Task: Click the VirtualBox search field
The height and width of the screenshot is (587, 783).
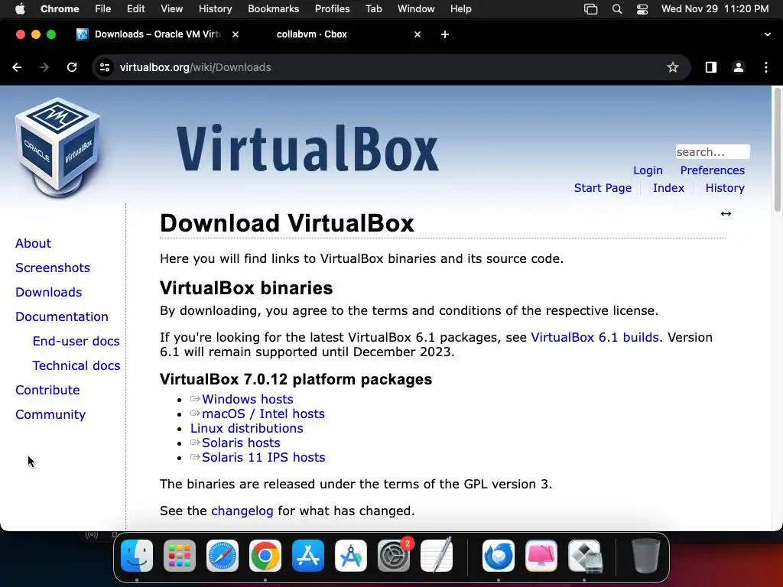Action: click(713, 152)
